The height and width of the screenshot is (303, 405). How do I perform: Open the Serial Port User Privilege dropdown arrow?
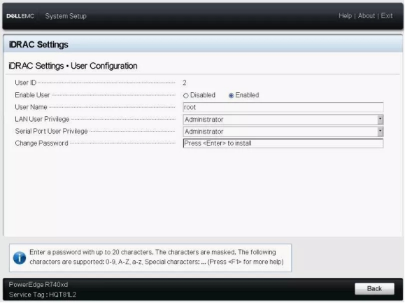[x=380, y=132]
